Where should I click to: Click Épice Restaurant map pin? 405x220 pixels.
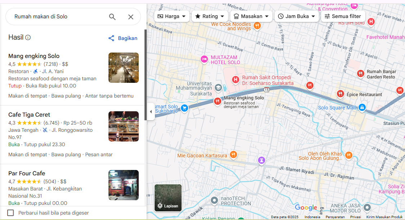(x=341, y=94)
